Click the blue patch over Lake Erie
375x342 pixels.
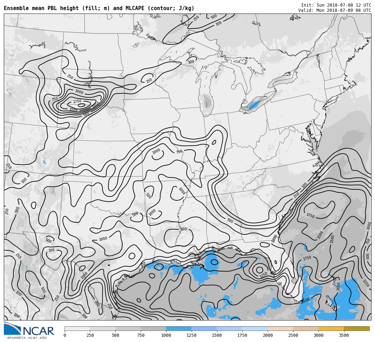(254, 105)
